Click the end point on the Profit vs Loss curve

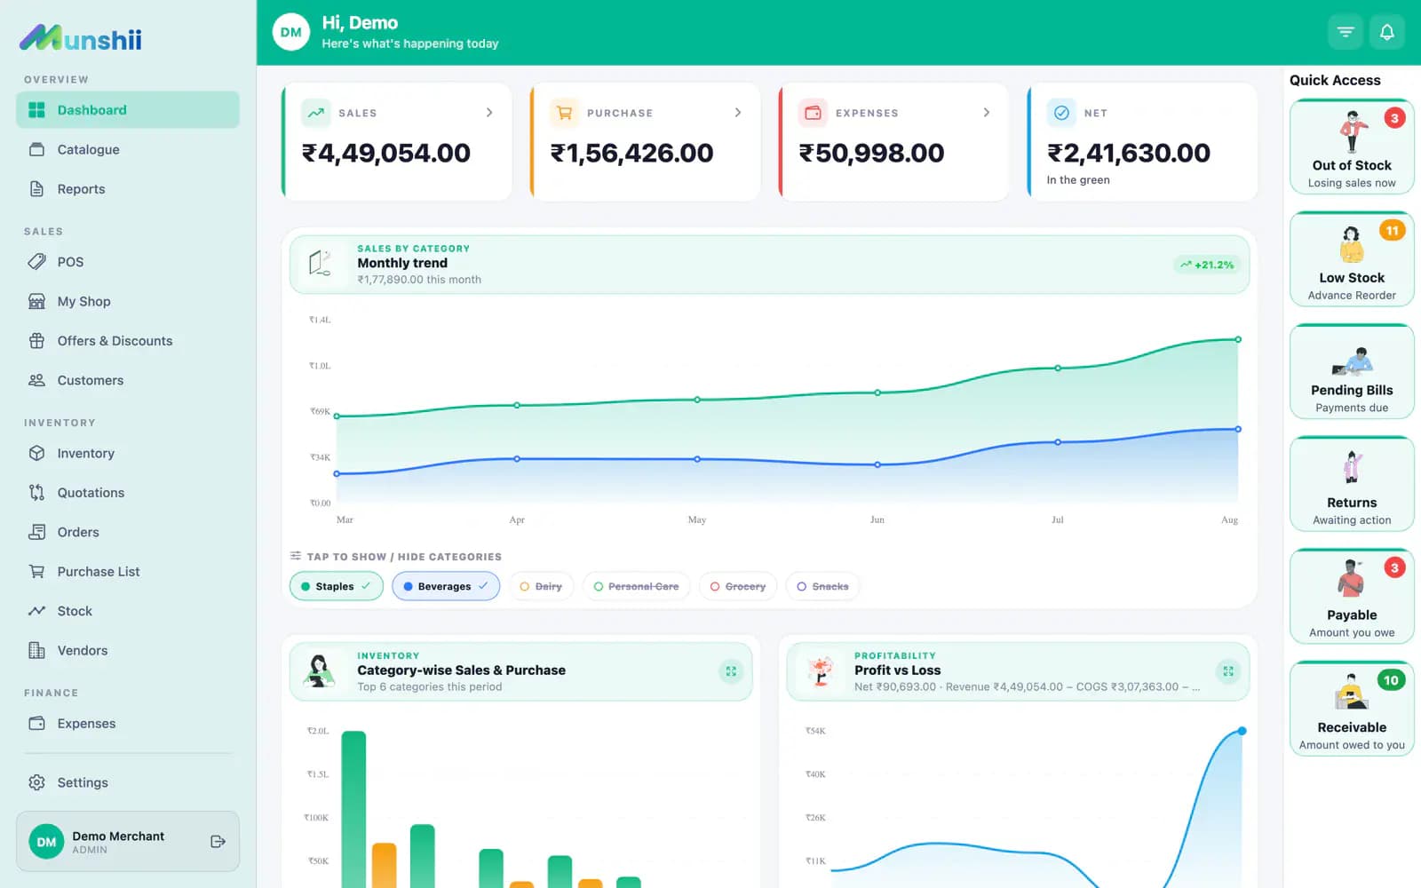pyautogui.click(x=1242, y=731)
